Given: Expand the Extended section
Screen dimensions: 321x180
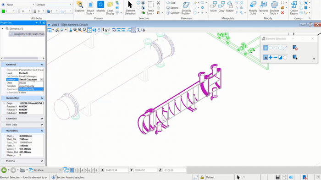Looking at the screenshot, I should pos(23,119).
